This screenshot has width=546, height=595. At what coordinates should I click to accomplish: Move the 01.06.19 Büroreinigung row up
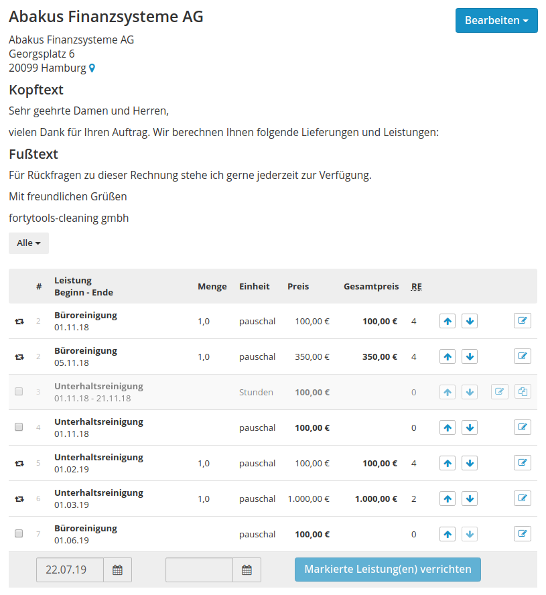[448, 535]
